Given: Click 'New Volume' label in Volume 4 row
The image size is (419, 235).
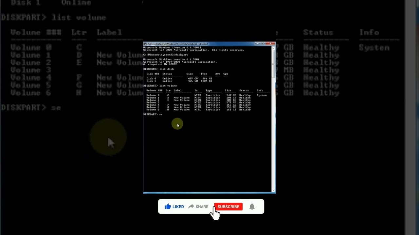Looking at the screenshot, I should pyautogui.click(x=182, y=105).
